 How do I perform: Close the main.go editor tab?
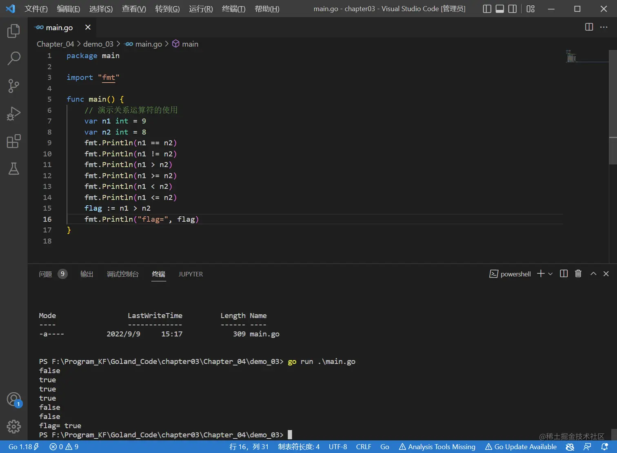coord(88,27)
